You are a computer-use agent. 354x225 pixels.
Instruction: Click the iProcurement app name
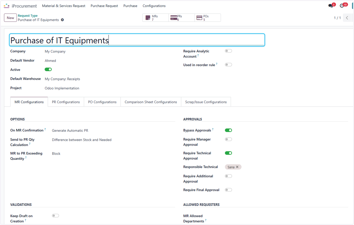coord(24,6)
